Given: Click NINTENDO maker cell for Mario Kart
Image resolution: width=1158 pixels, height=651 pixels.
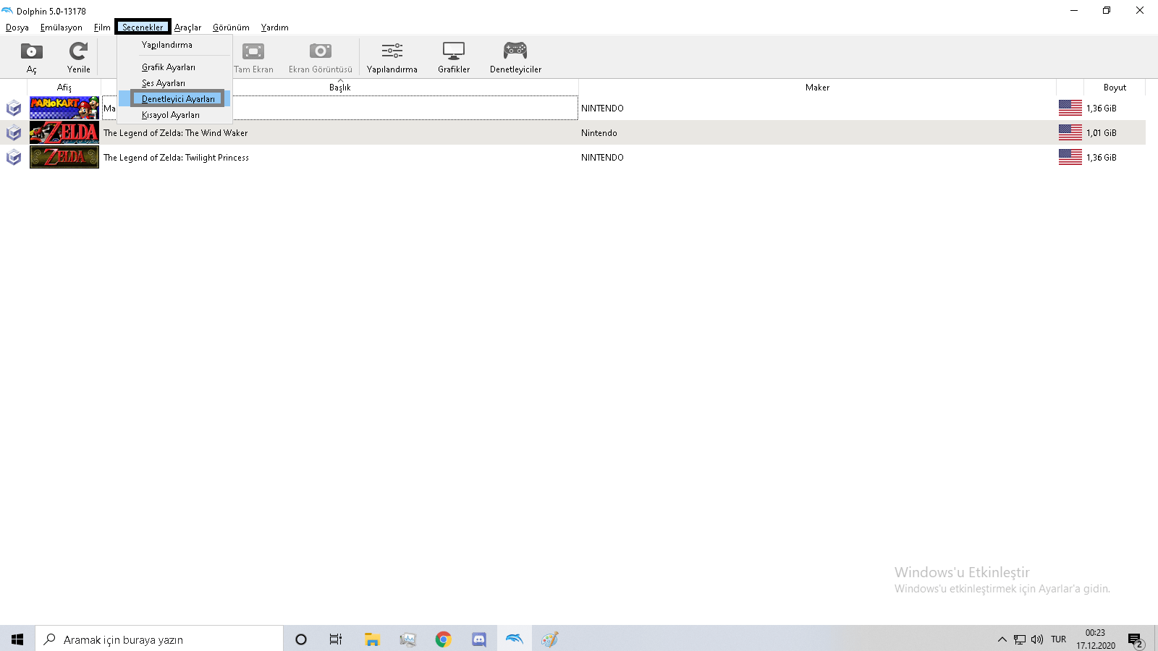Looking at the screenshot, I should (602, 109).
